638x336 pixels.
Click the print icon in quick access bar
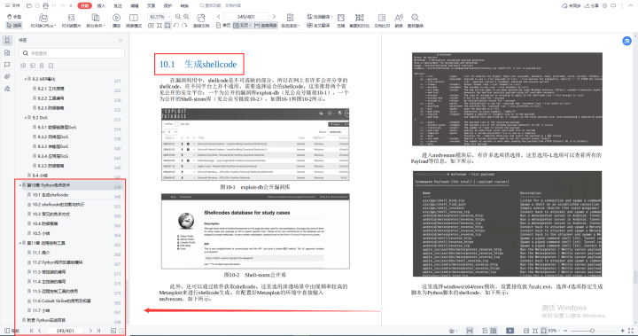(x=45, y=5)
